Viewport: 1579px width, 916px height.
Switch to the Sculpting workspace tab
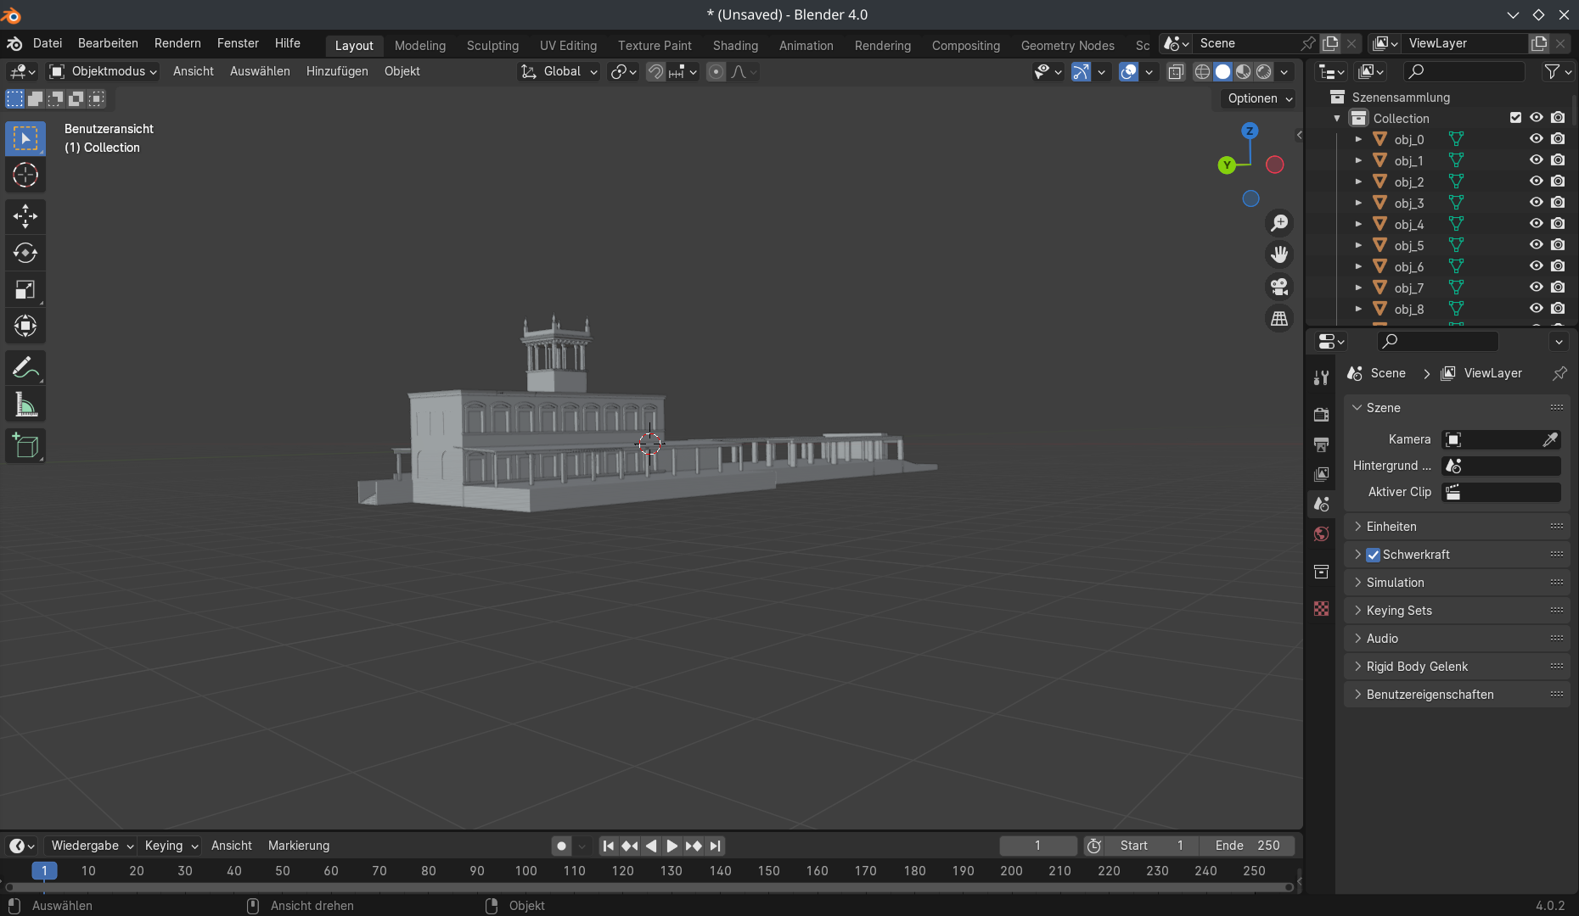(492, 46)
